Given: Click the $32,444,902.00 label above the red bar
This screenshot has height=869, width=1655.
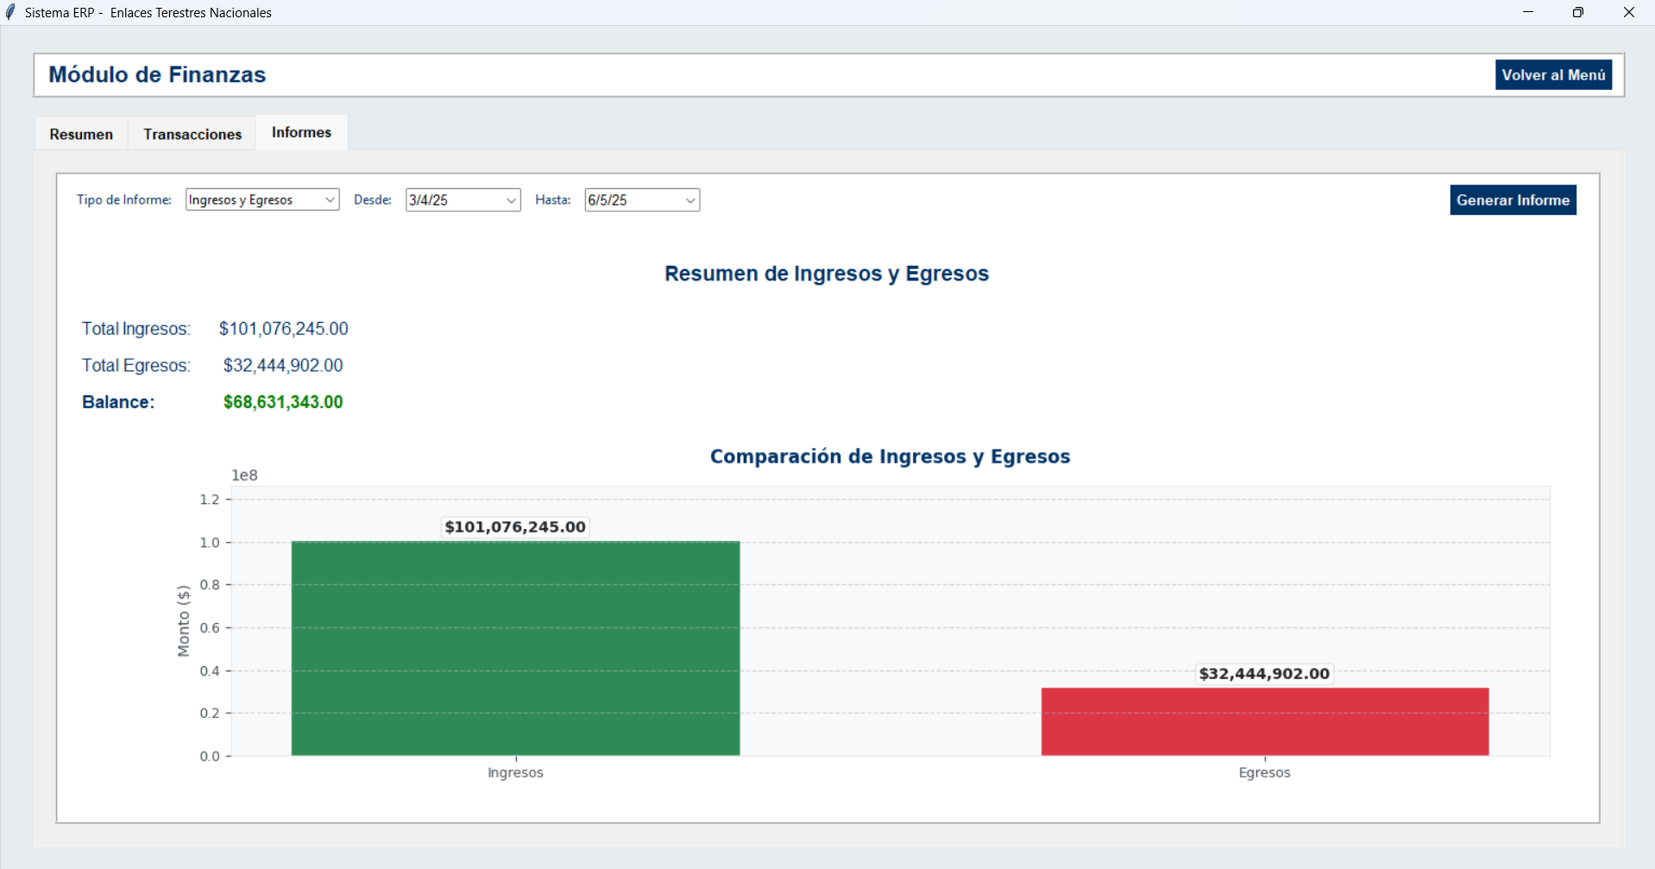Looking at the screenshot, I should tap(1264, 674).
